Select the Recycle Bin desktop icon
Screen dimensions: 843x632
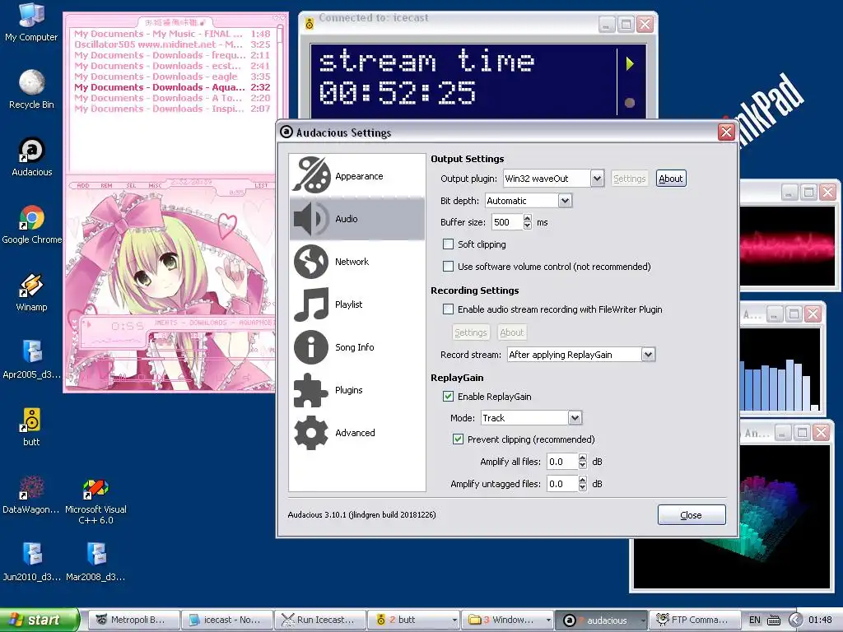[x=31, y=90]
